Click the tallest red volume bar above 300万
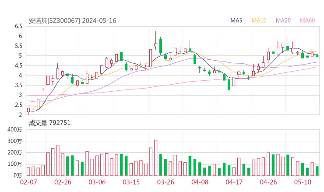 pos(155,158)
